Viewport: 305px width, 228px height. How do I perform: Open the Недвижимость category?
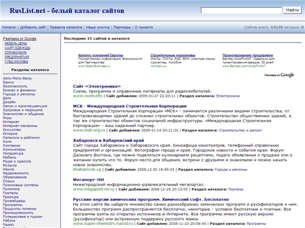pyautogui.click(x=16, y=173)
